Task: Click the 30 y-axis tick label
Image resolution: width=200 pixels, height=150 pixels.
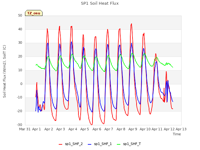Action: pos(20,43)
